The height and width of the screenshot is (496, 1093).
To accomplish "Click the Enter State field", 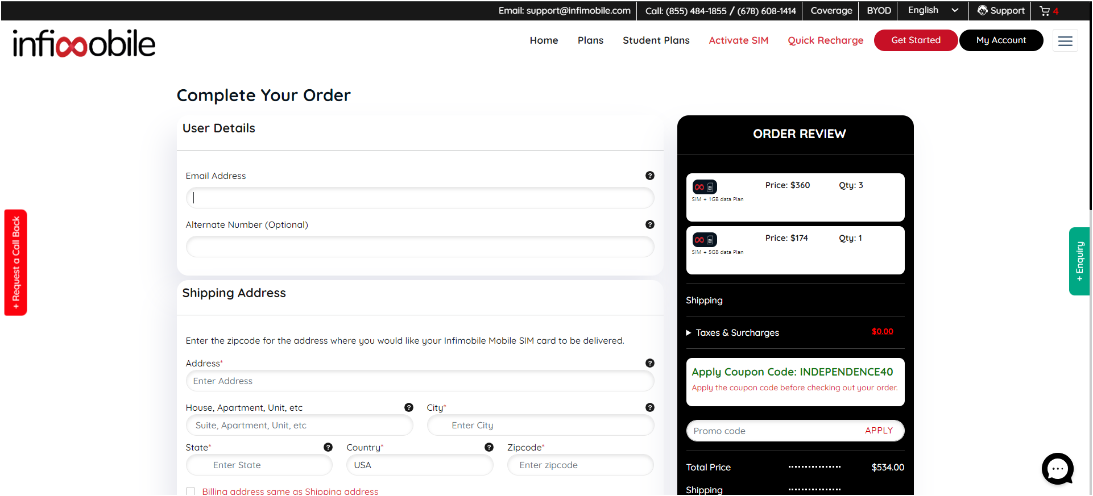I will pos(259,465).
